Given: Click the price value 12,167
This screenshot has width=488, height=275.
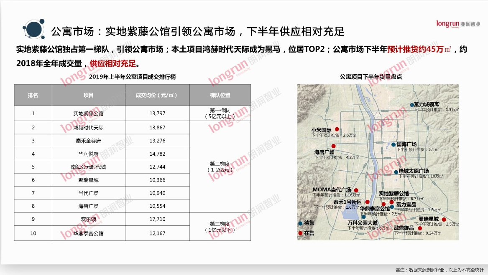Looking at the screenshot, I should 157,233.
